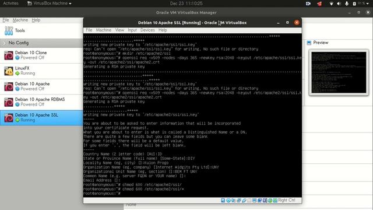Click the LinuxFX VM icon
This screenshot has width=373, height=210.
tap(9, 71)
